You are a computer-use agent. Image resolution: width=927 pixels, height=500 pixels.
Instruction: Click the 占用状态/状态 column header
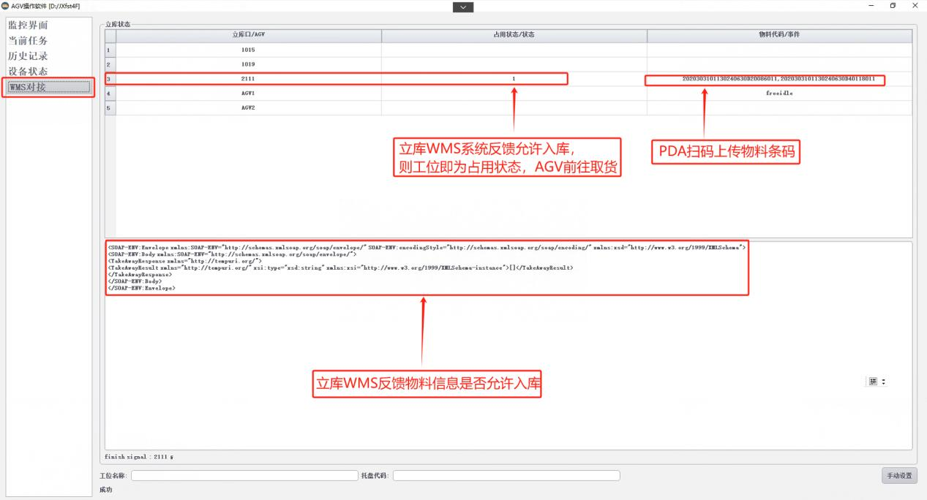coord(514,36)
